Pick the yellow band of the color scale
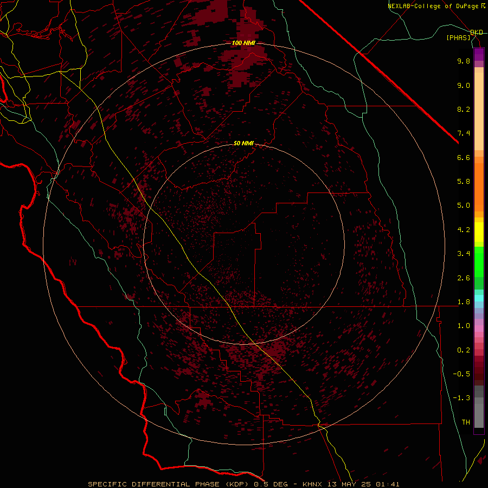The image size is (488, 488). pyautogui.click(x=479, y=232)
